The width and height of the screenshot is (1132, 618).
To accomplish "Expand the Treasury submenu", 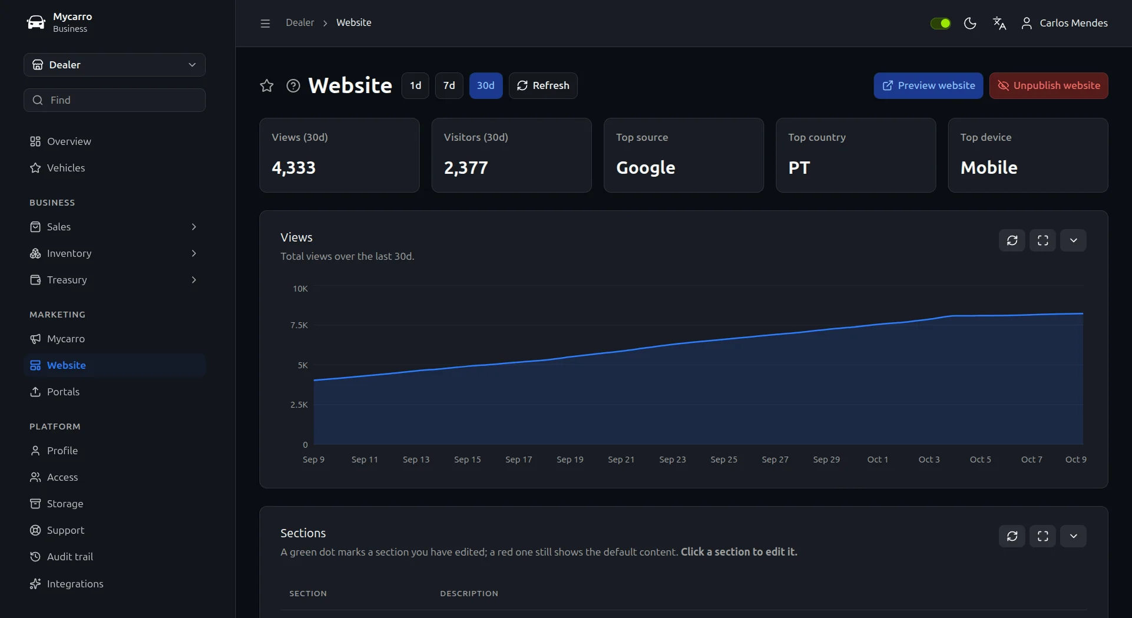I will click(x=115, y=280).
